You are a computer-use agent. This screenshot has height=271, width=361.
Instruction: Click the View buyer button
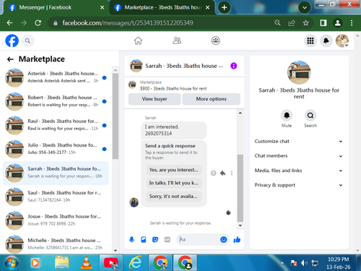[155, 99]
